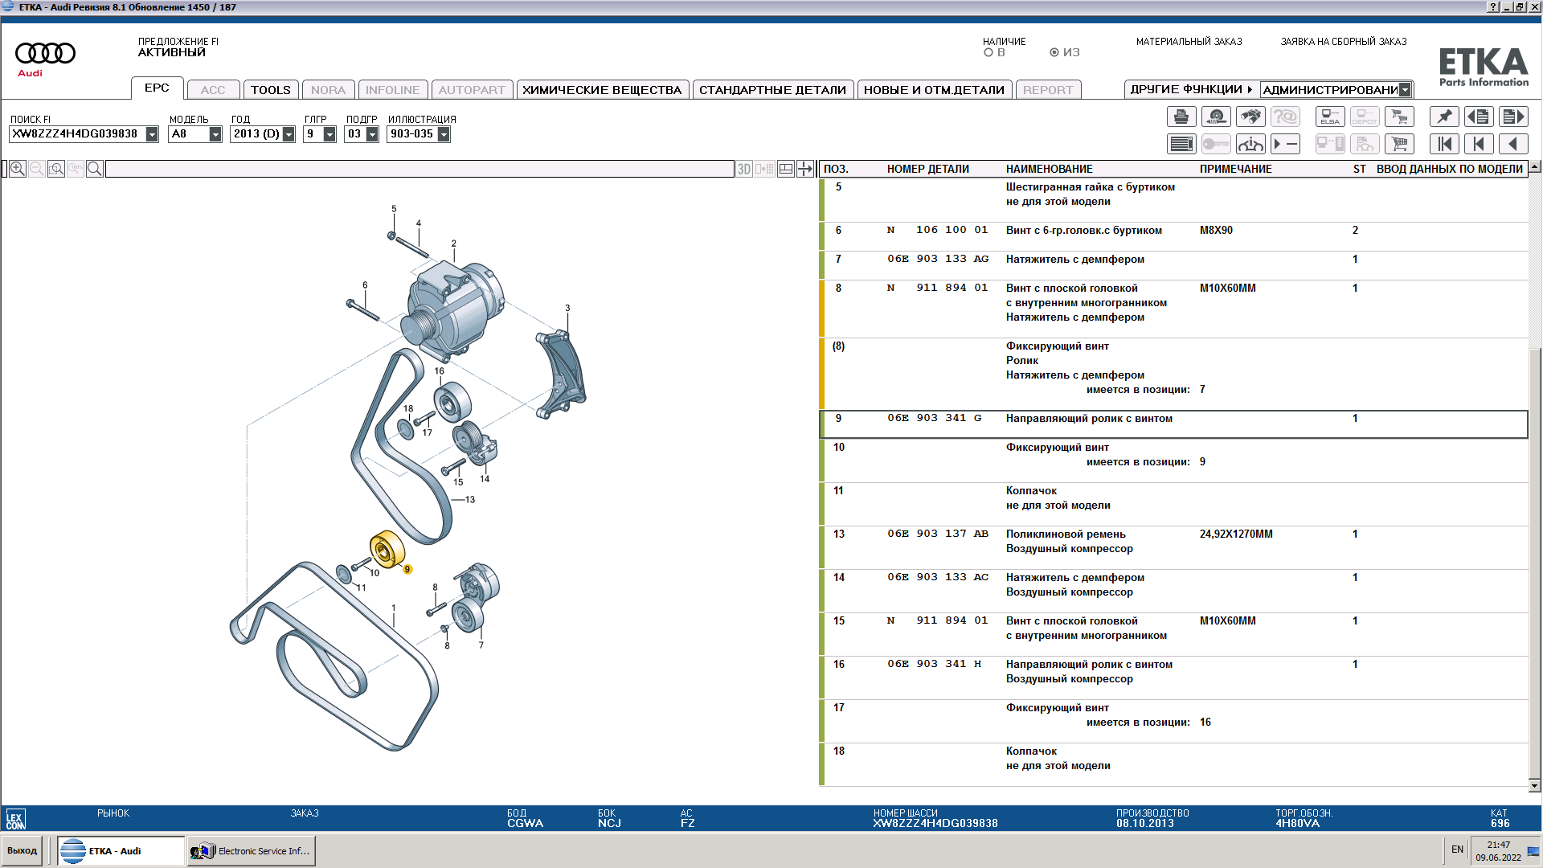The height and width of the screenshot is (868, 1543).
Task: Switch to the TOOLS tab
Action: tap(270, 90)
